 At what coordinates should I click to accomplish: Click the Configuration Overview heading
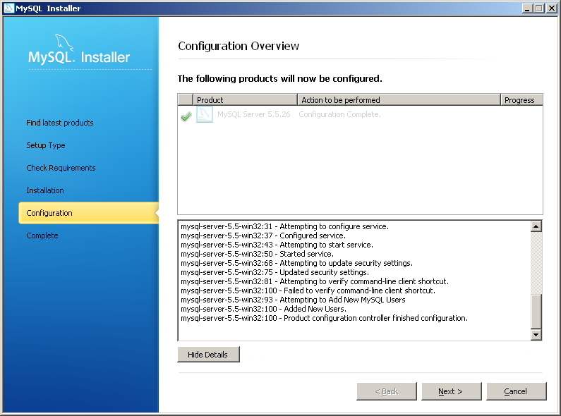click(x=239, y=46)
